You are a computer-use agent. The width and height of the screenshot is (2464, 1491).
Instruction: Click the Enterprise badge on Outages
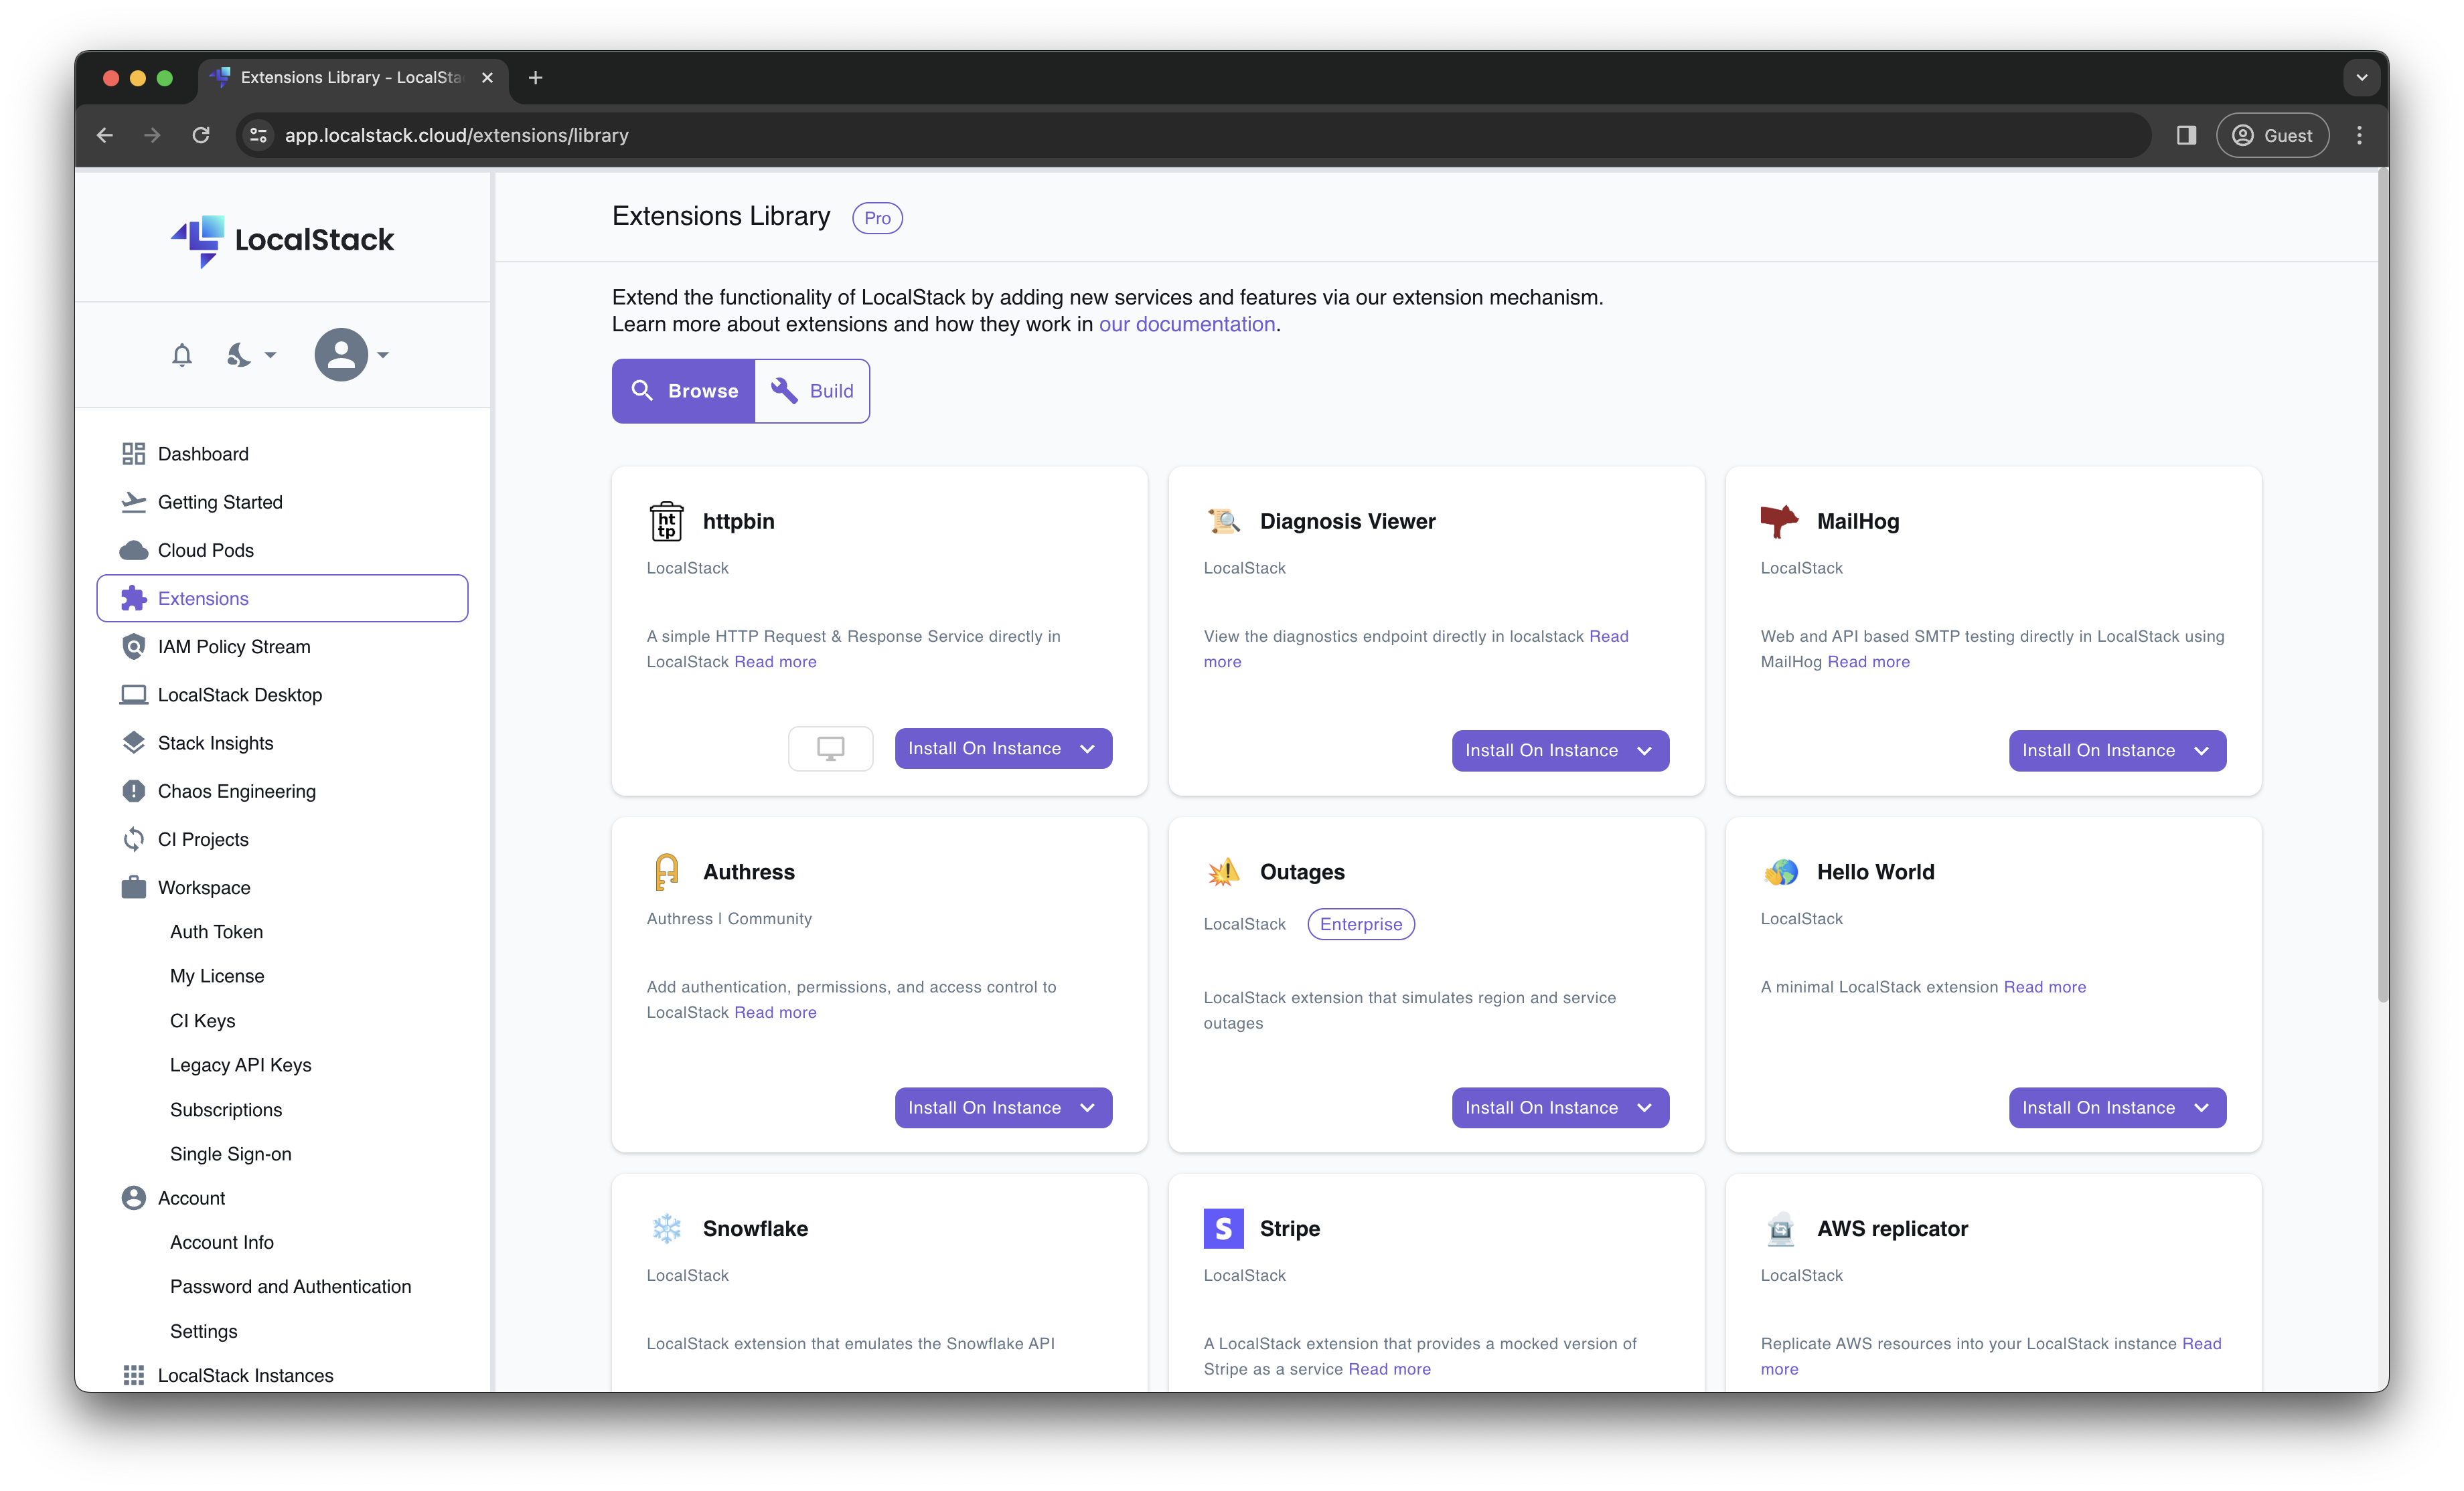click(x=1361, y=924)
